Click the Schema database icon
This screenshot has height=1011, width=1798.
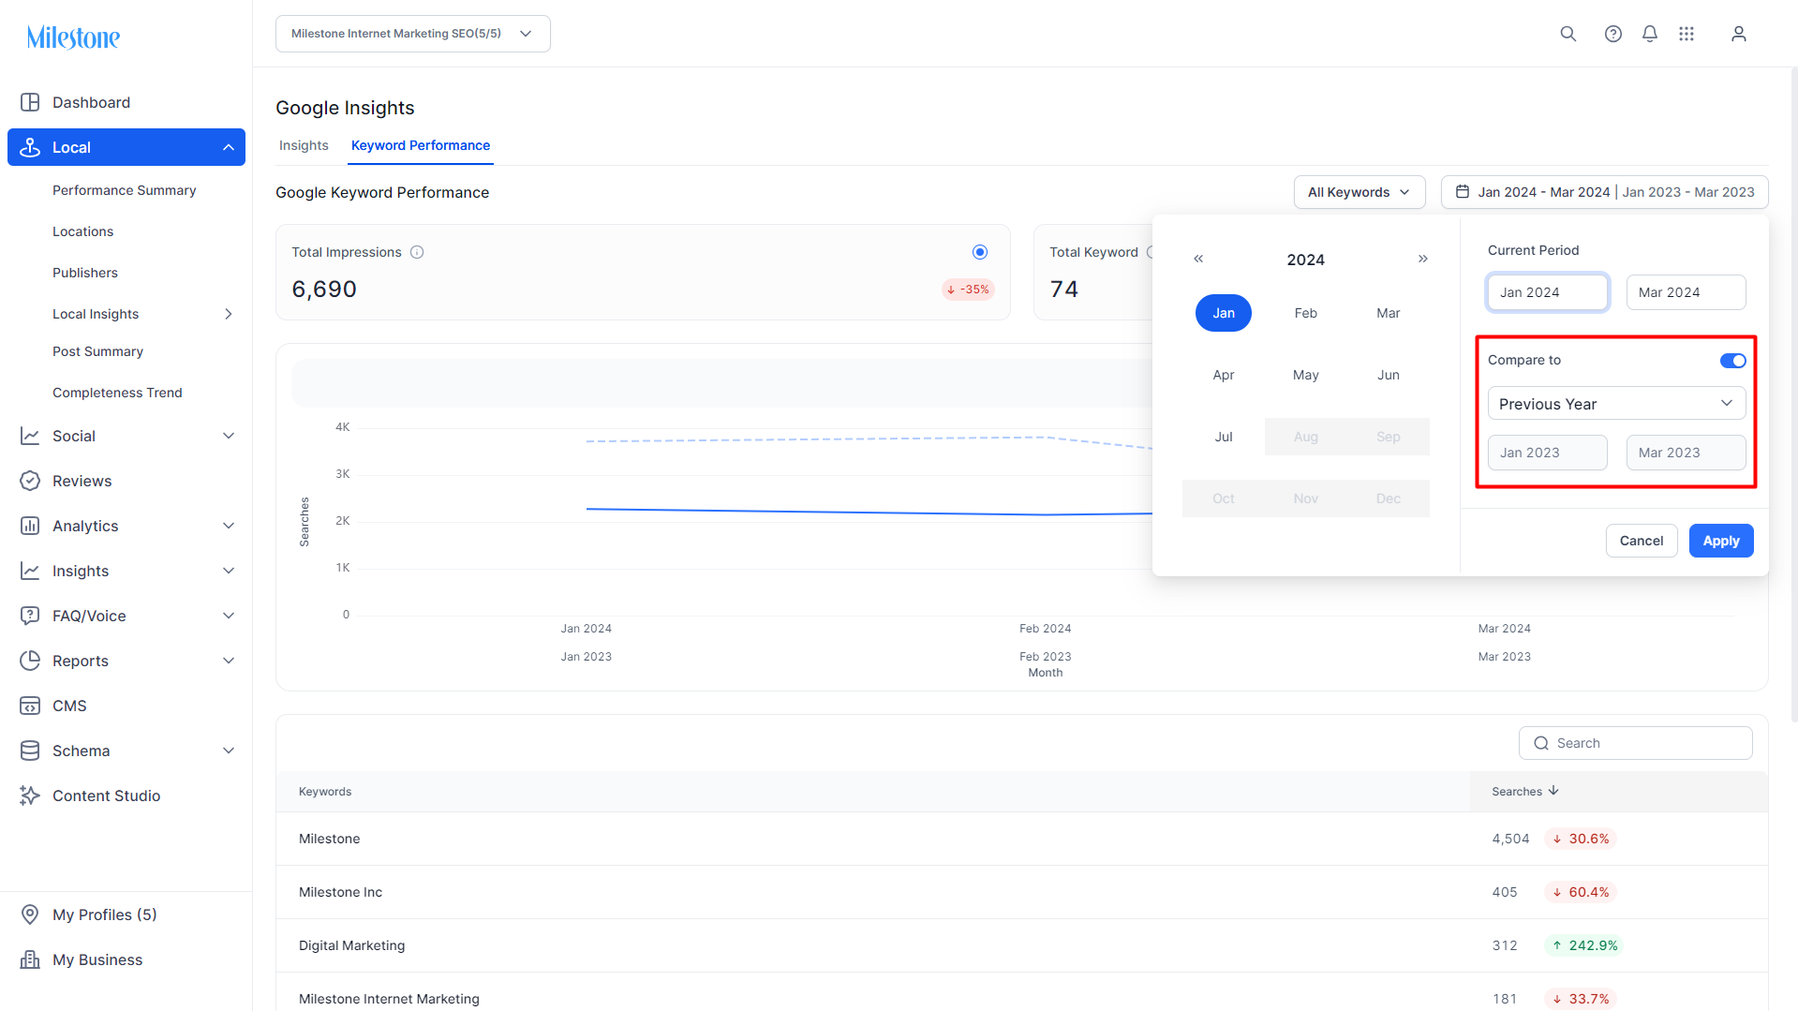pyautogui.click(x=30, y=751)
